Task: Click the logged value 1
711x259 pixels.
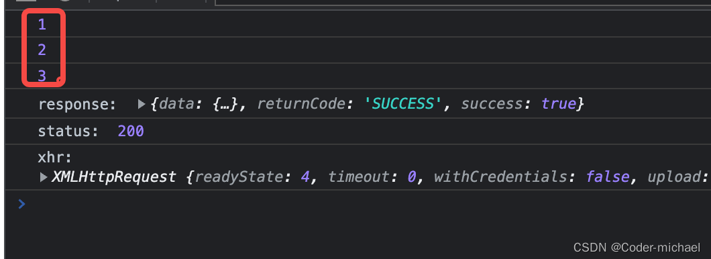Action: [42, 25]
